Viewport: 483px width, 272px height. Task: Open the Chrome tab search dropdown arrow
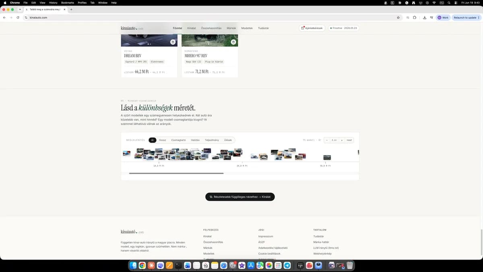(x=20, y=9)
